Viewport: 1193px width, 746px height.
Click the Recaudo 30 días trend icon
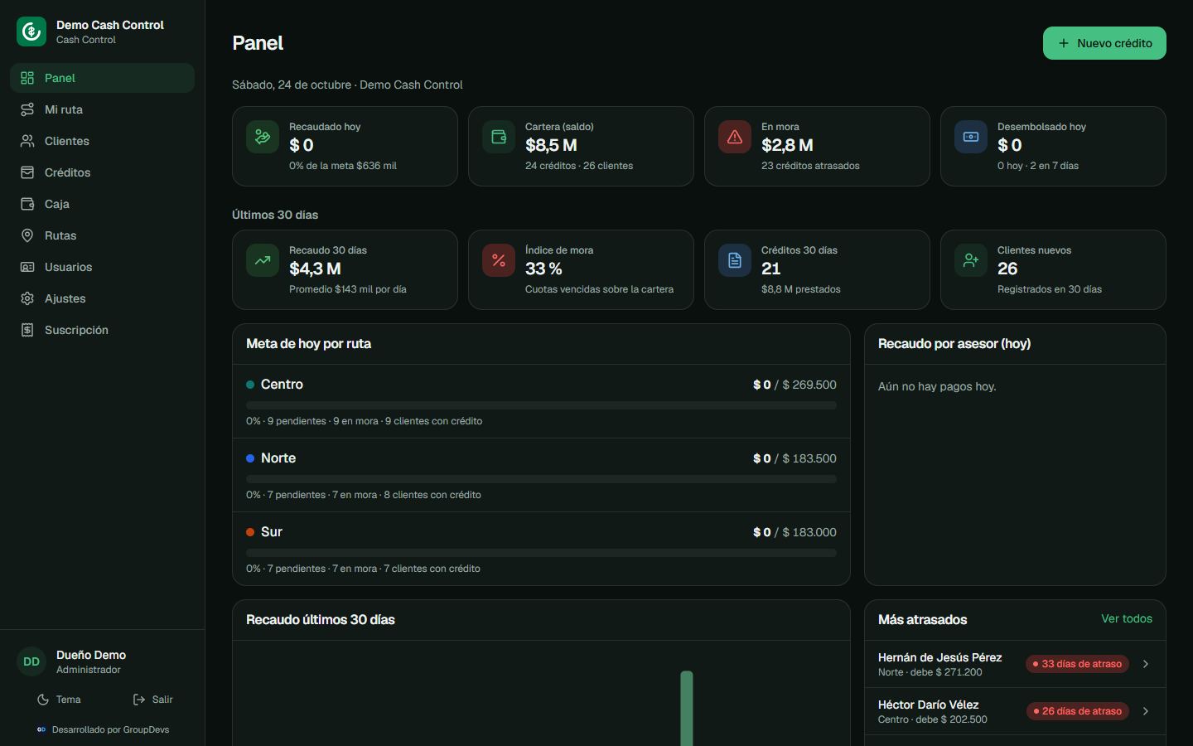pos(263,260)
